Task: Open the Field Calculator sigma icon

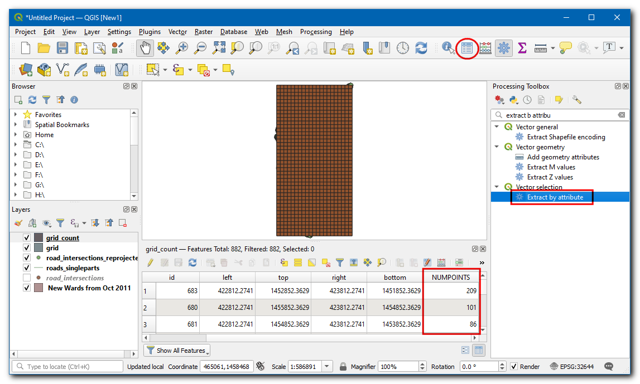Action: click(x=522, y=48)
